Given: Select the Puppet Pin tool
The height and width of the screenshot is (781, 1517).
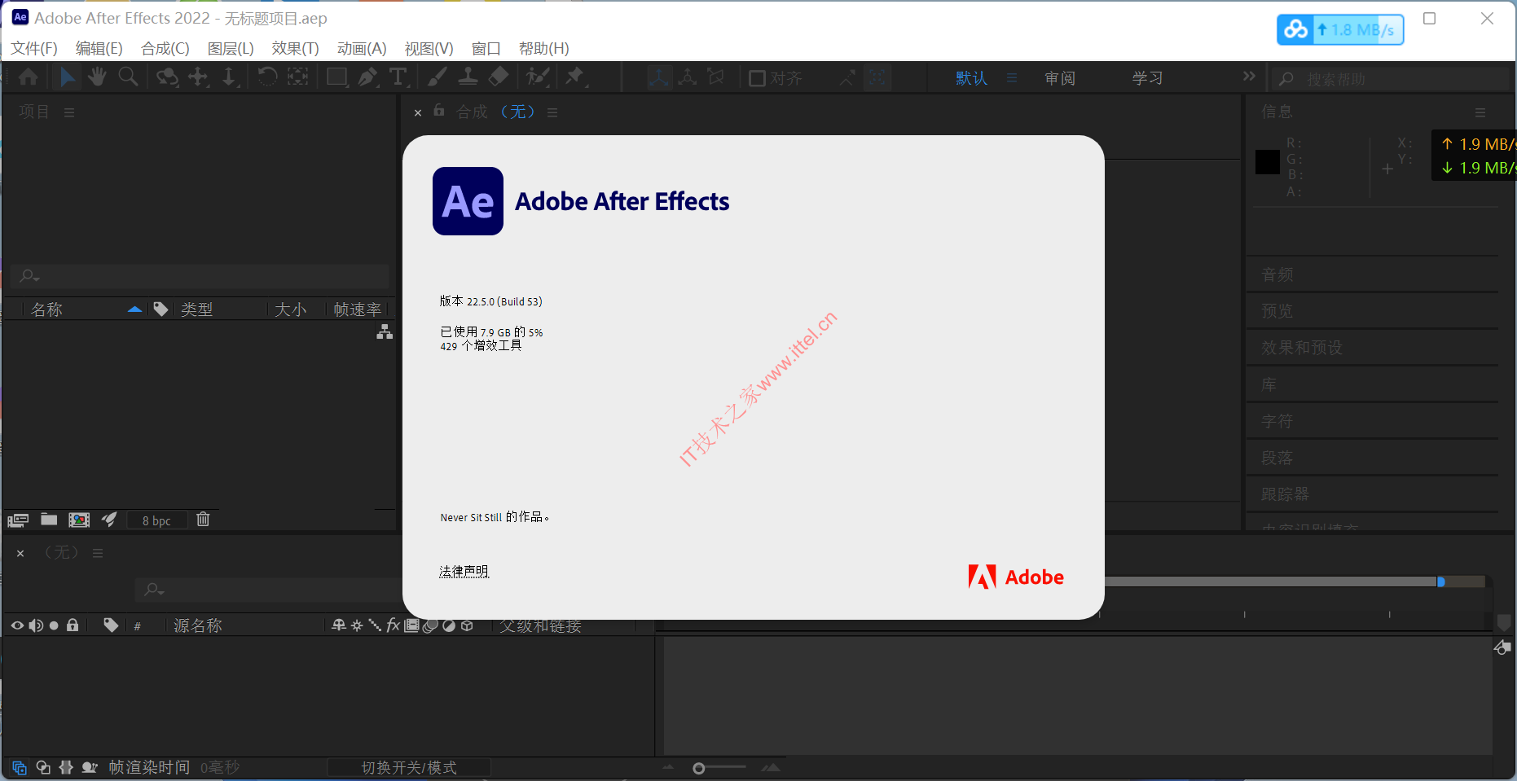Looking at the screenshot, I should (576, 77).
